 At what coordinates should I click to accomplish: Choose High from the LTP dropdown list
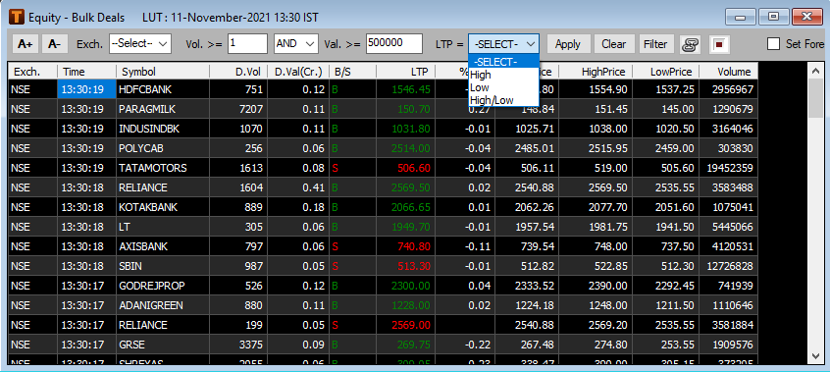503,75
